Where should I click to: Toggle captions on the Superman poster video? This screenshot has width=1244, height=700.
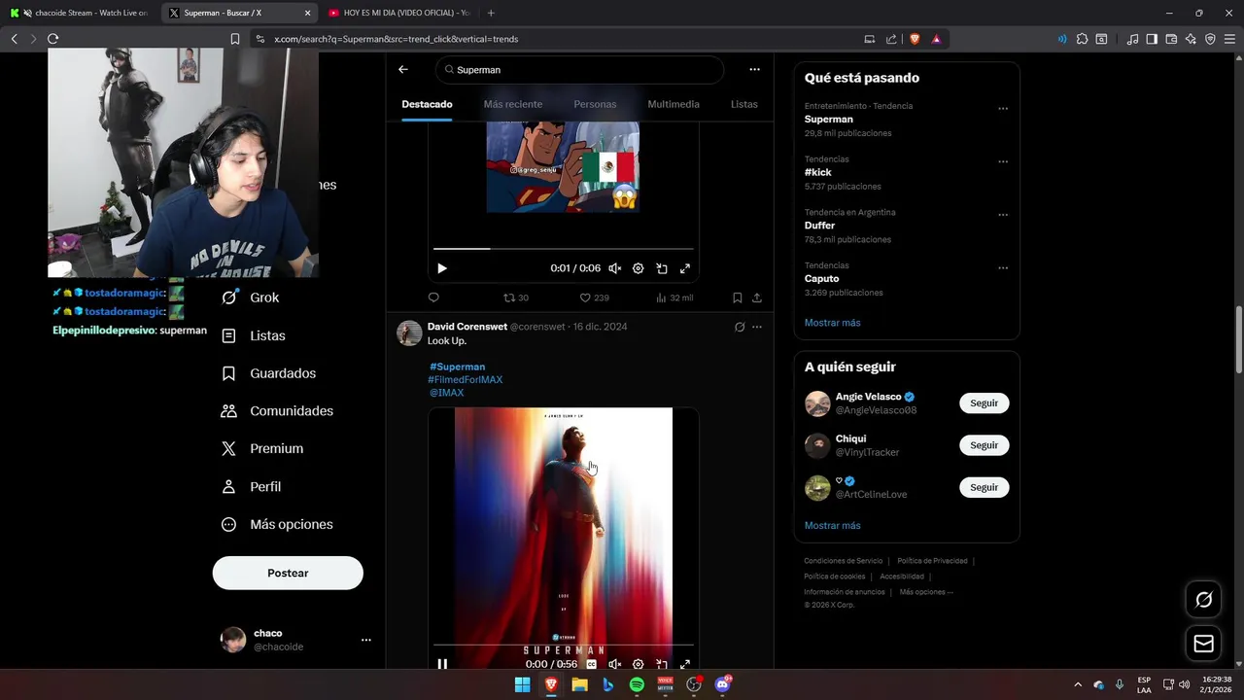click(x=591, y=664)
